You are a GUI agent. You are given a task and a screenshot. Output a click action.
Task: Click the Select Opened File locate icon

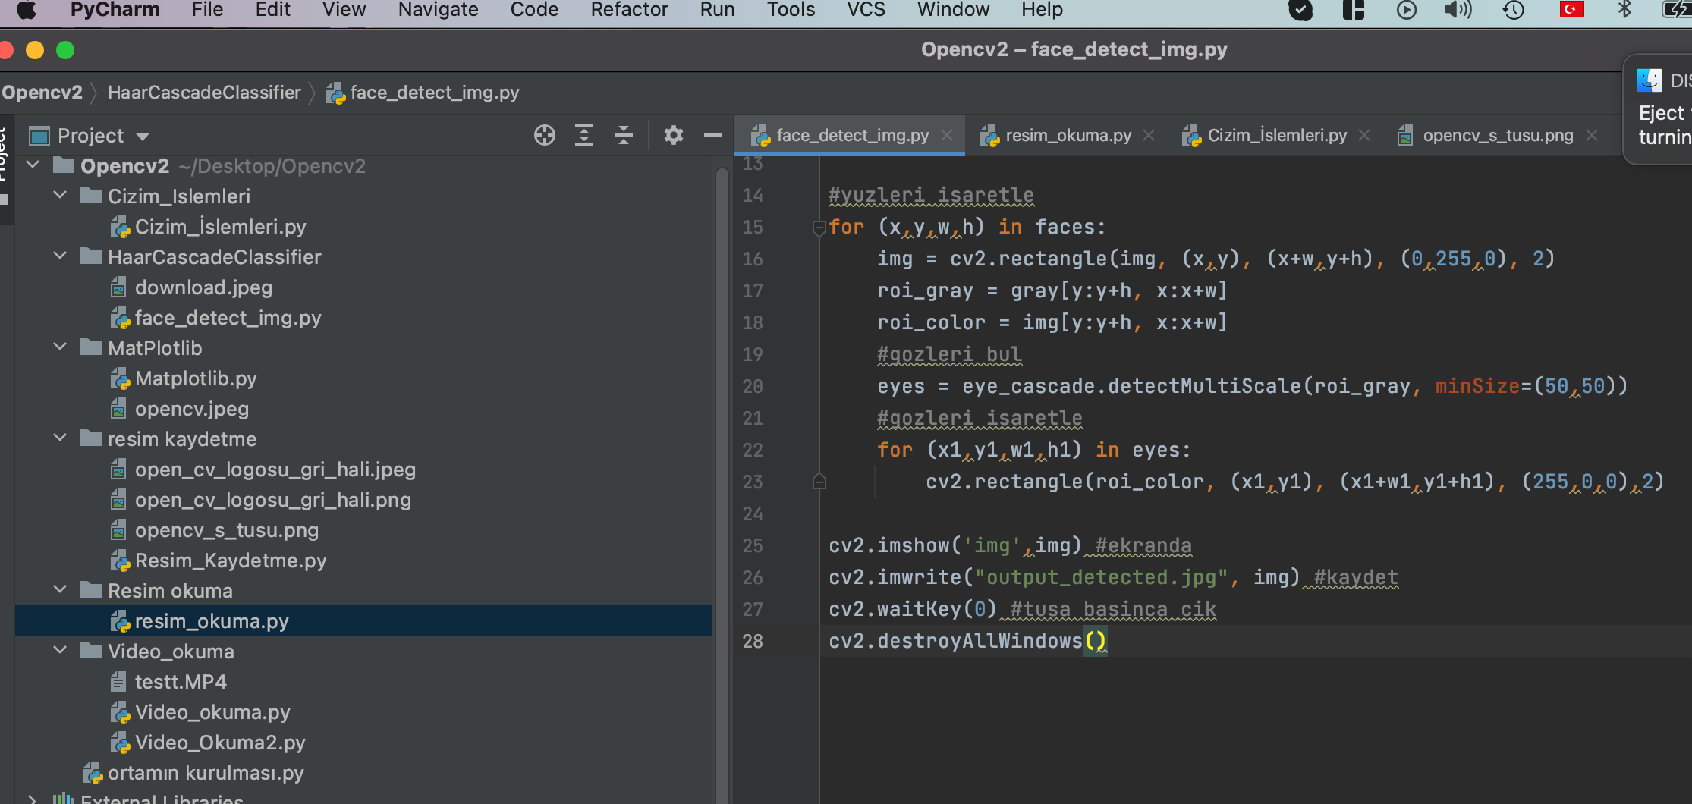tap(544, 136)
